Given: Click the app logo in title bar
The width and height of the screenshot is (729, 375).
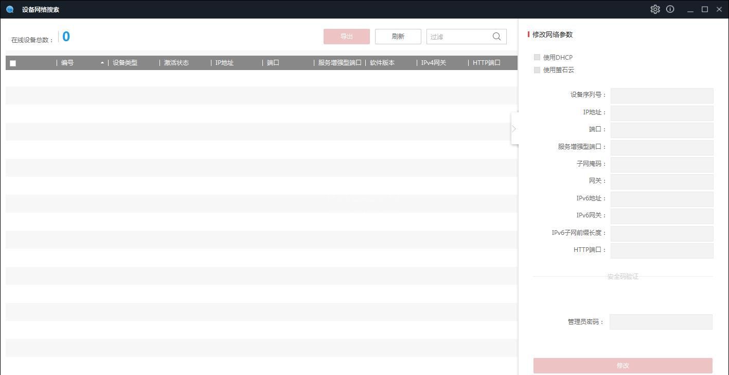Looking at the screenshot, I should tap(10, 9).
